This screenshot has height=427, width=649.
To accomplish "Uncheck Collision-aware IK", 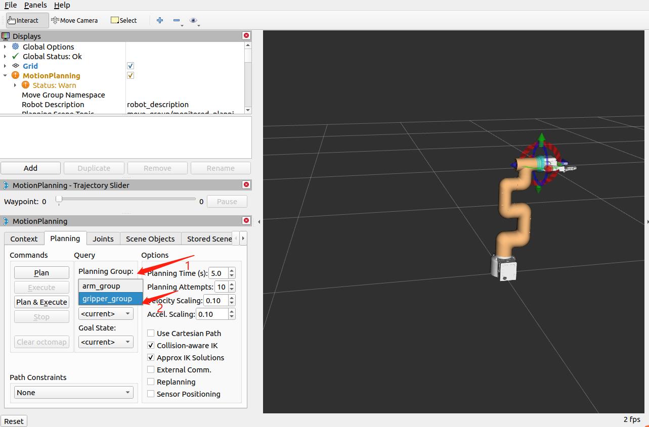I will [151, 345].
